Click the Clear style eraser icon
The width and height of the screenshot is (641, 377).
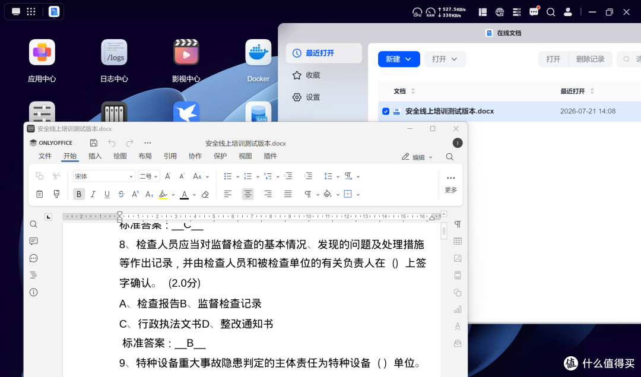tap(205, 194)
